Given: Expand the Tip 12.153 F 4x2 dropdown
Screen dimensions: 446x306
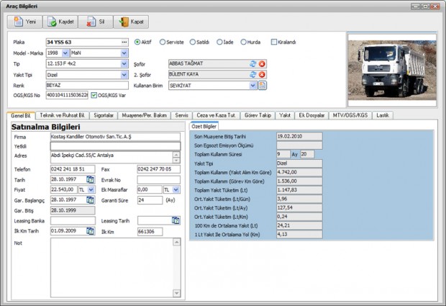Looking at the screenshot, I should coord(124,64).
